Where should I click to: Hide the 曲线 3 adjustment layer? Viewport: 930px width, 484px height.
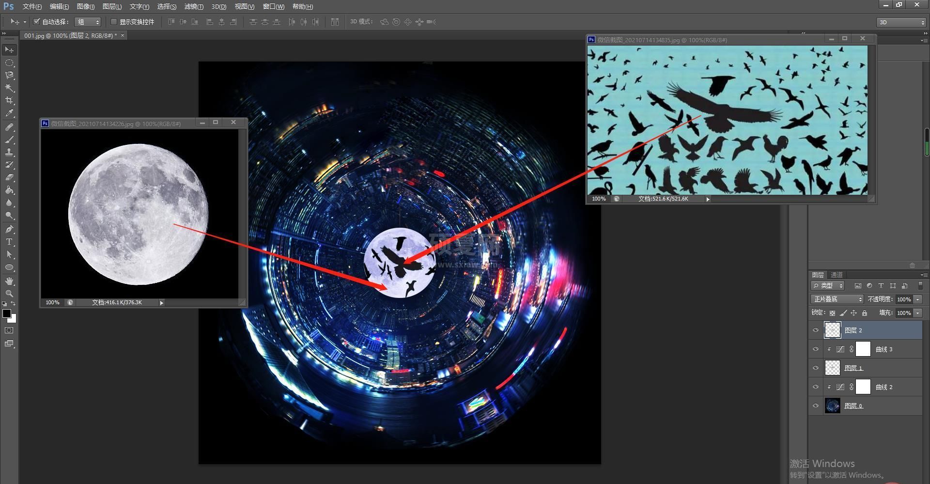[x=816, y=349]
